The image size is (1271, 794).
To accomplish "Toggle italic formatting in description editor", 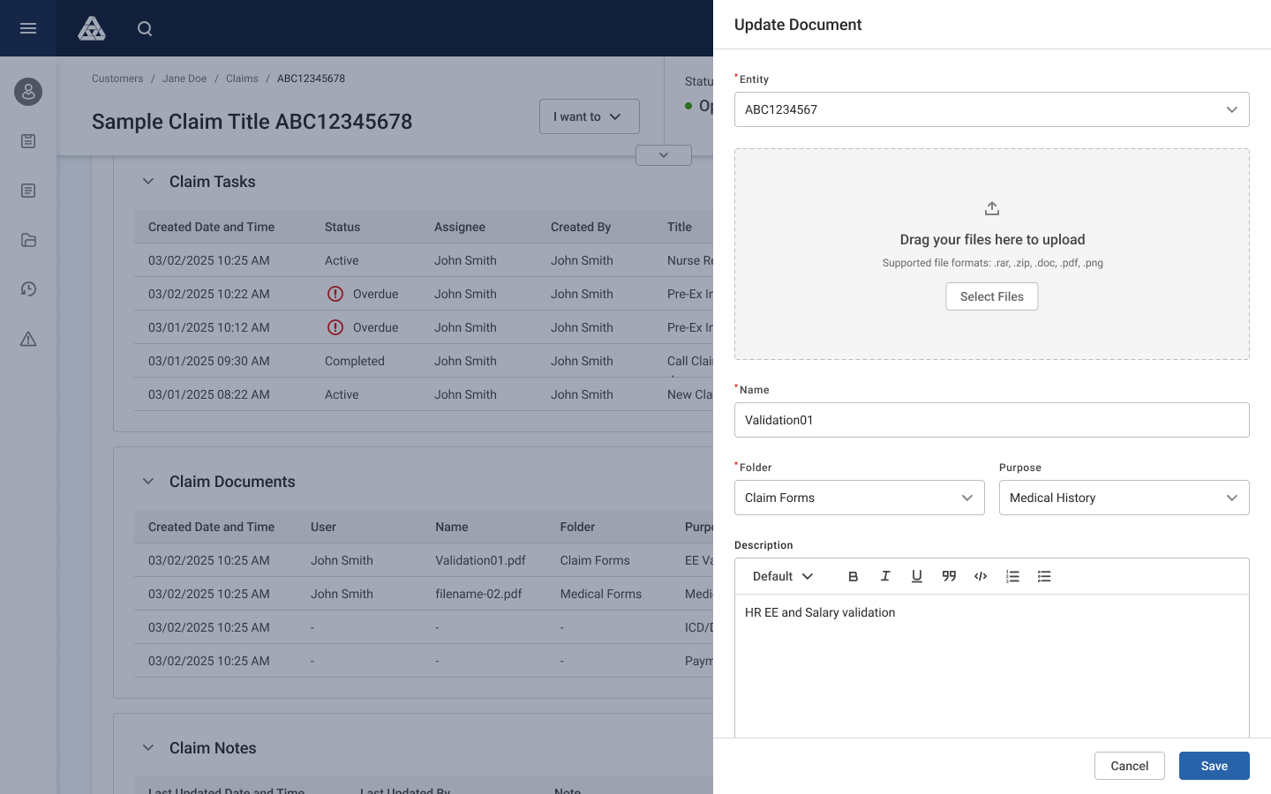I will (x=885, y=576).
